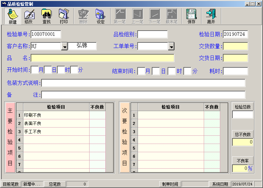The height and width of the screenshot is (188, 263).
Task: Select the 印刷不良 row in main inspection table
Action: pyautogui.click(x=56, y=115)
